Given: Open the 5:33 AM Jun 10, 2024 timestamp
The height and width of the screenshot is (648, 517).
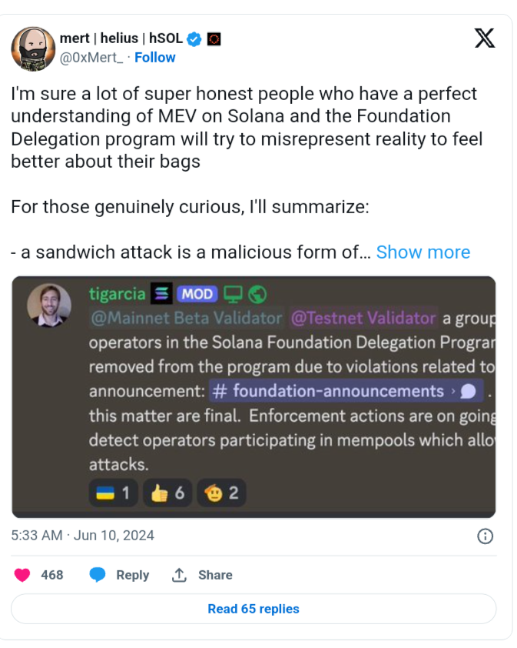Looking at the screenshot, I should [82, 536].
